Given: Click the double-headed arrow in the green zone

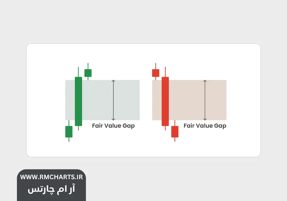Looking at the screenshot, I should 113,100.
